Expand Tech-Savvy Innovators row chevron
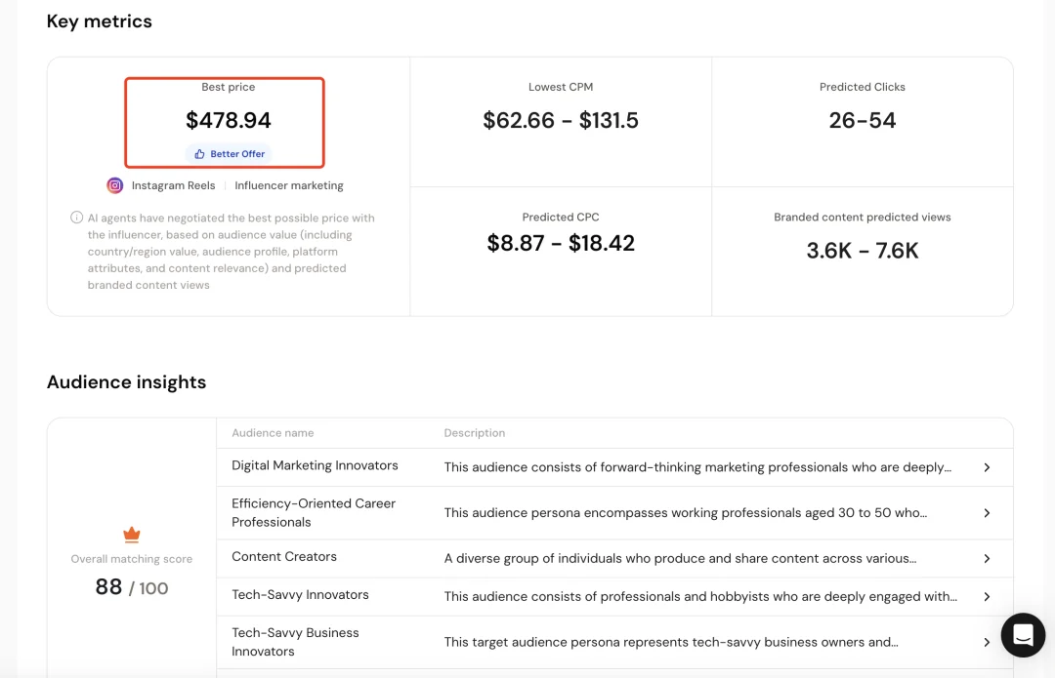The height and width of the screenshot is (678, 1055). 987,596
